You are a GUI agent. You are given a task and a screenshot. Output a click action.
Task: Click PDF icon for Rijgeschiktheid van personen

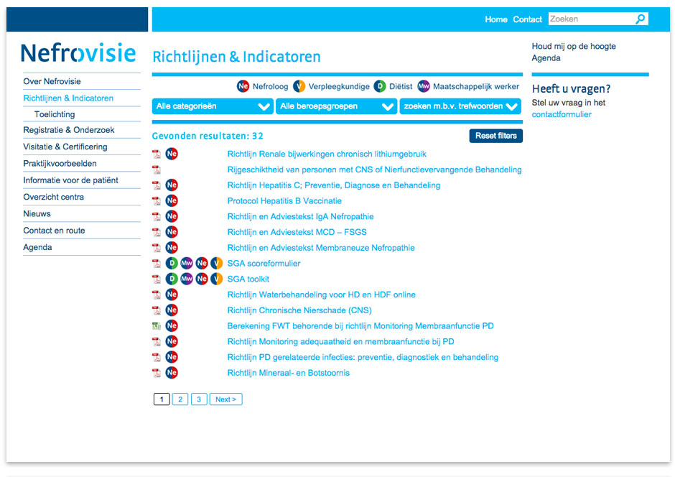[x=157, y=170]
